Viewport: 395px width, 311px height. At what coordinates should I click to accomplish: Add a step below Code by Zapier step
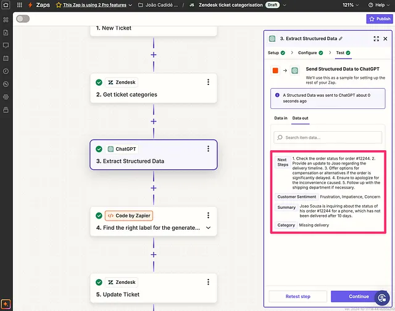(x=154, y=255)
